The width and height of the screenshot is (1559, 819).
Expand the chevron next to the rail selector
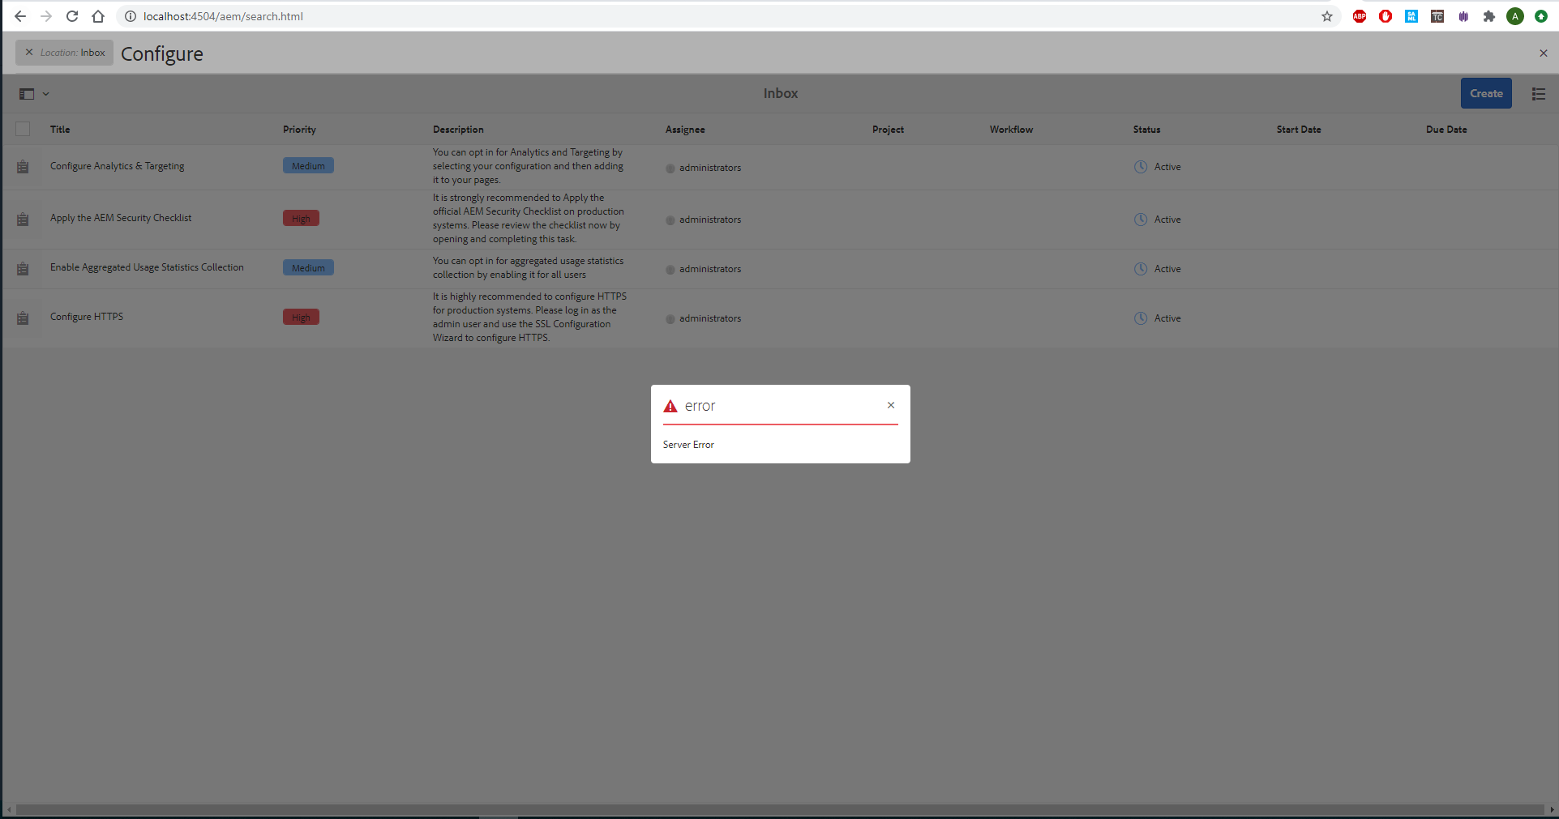click(x=46, y=93)
